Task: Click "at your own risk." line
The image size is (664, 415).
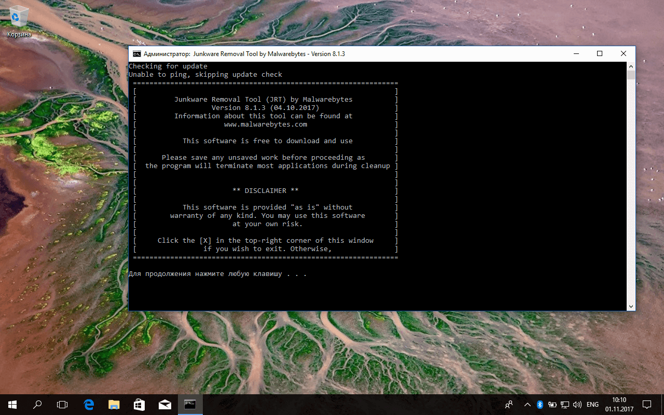Action: pos(268,224)
